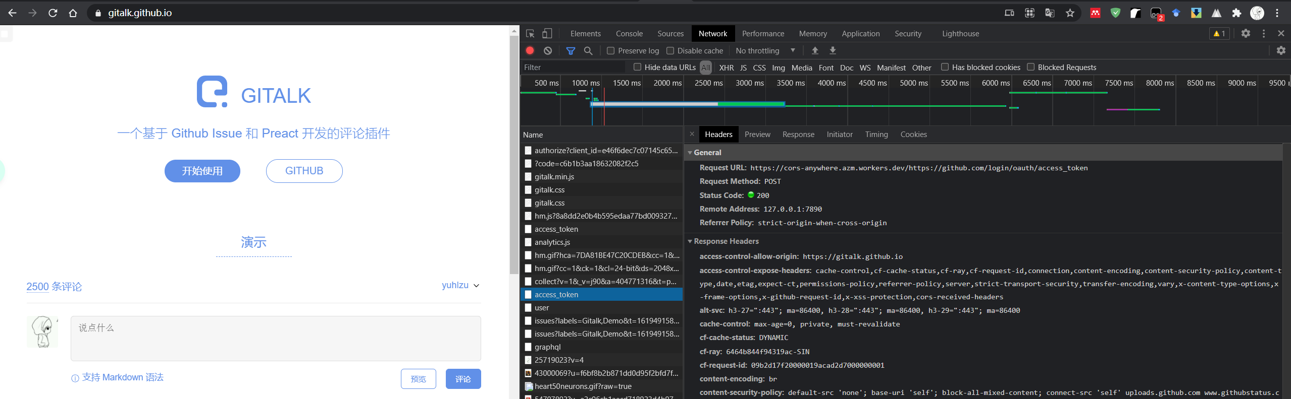Enable Preserve log checkbox
Screen dimensions: 1291x399
point(610,50)
